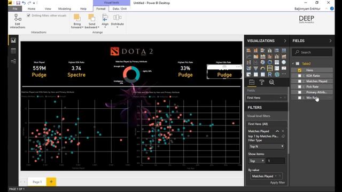The image size is (342, 192).
Task: Open more custom visuals ellipsis
Action: coord(284,75)
